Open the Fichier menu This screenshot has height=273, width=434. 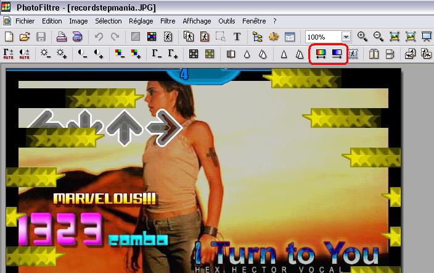pyautogui.click(x=25, y=21)
